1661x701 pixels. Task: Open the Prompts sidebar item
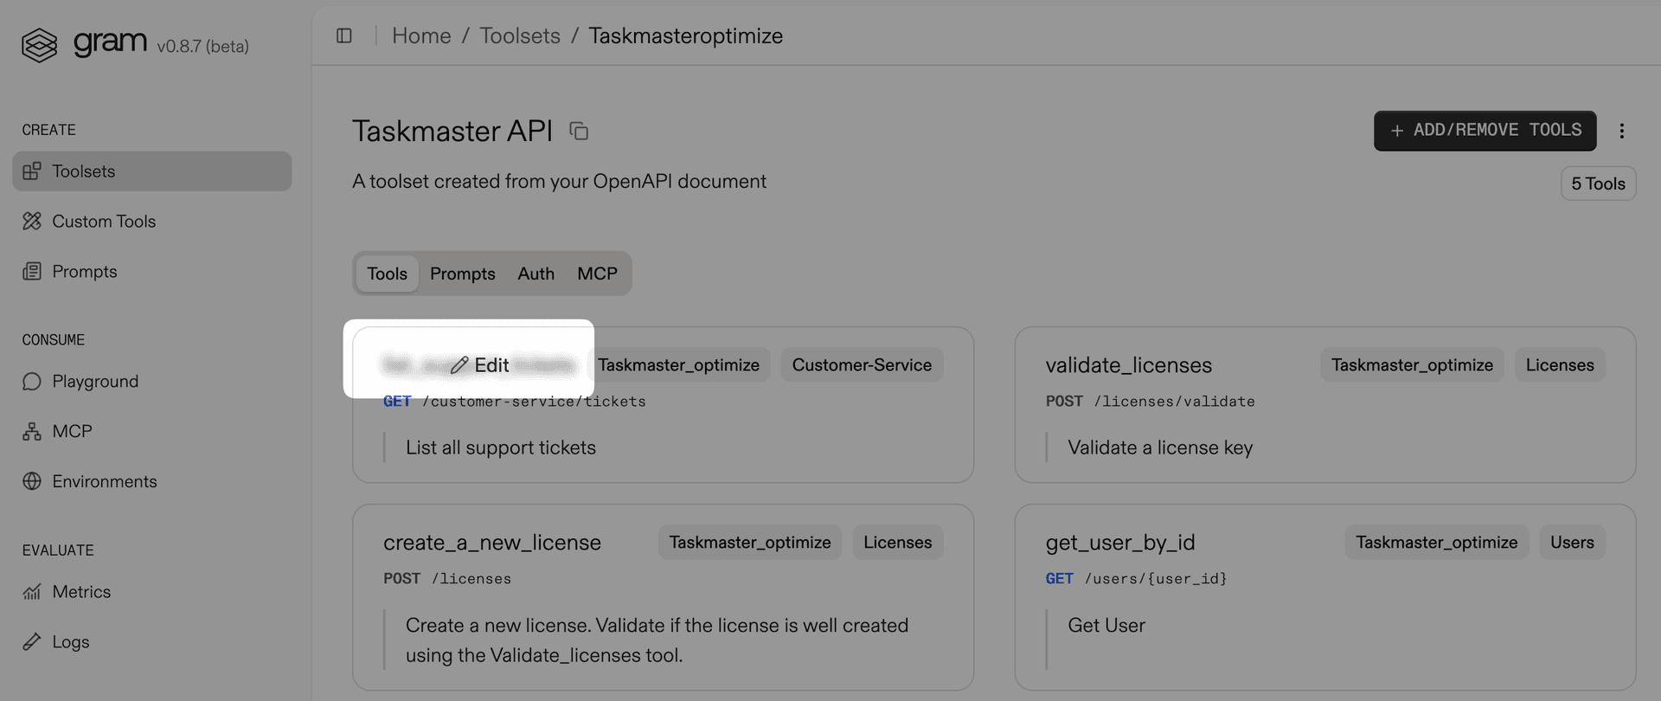(84, 272)
